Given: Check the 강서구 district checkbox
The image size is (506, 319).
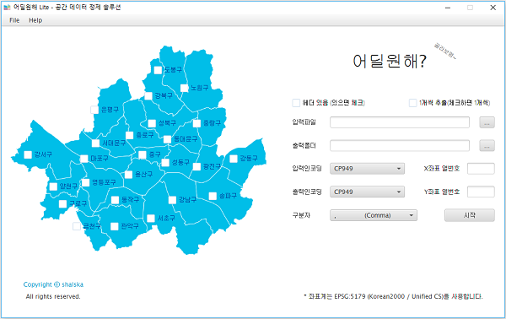Looking at the screenshot, I should tap(28, 154).
